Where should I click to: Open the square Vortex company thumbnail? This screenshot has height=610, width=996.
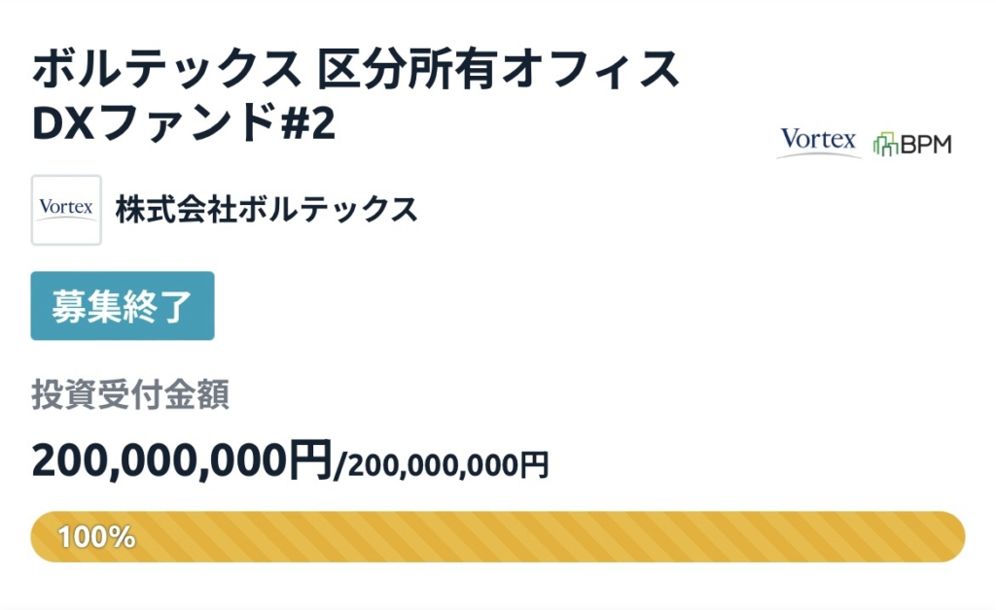pos(66,210)
